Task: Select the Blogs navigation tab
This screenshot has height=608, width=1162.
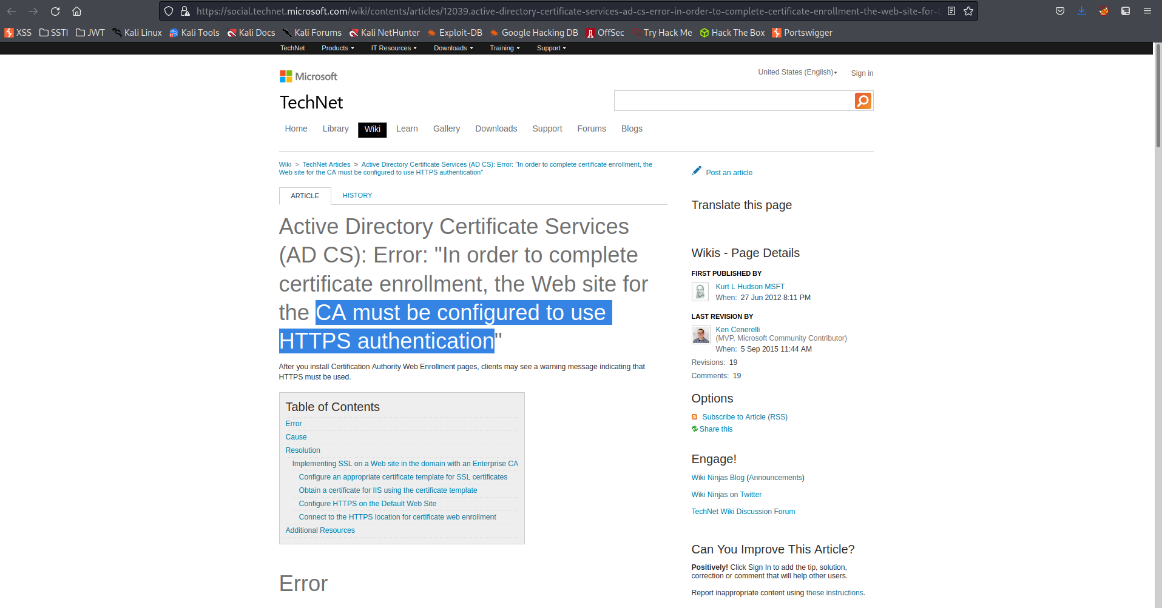Action: [632, 129]
